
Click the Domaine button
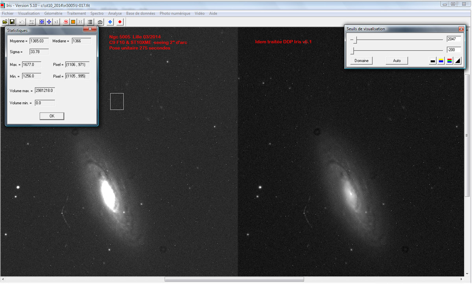click(361, 61)
